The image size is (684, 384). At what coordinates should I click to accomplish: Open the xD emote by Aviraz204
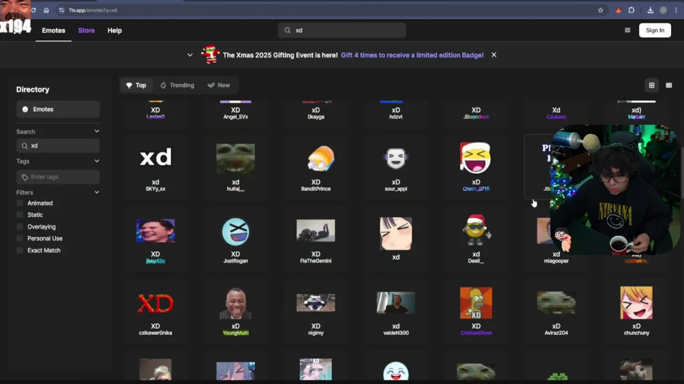tap(556, 310)
